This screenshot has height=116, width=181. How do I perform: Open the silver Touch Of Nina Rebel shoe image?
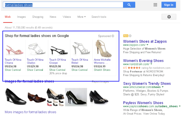[x=81, y=48]
